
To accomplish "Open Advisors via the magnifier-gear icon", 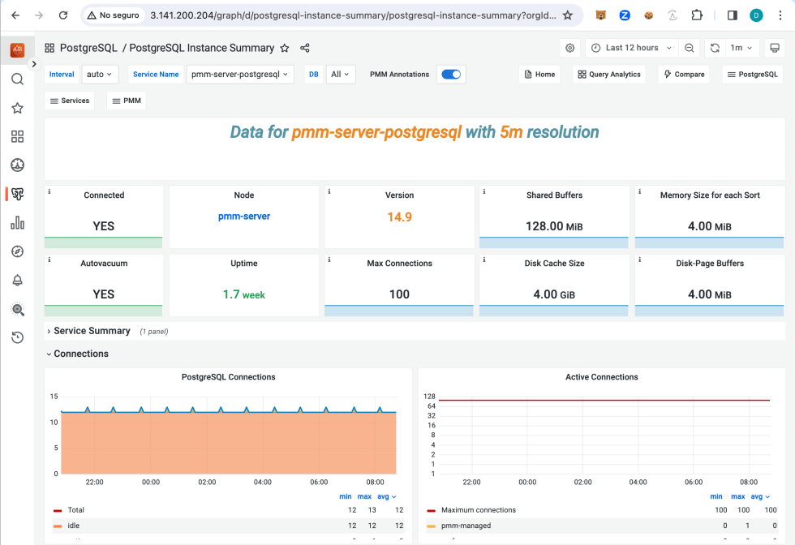I will point(17,309).
